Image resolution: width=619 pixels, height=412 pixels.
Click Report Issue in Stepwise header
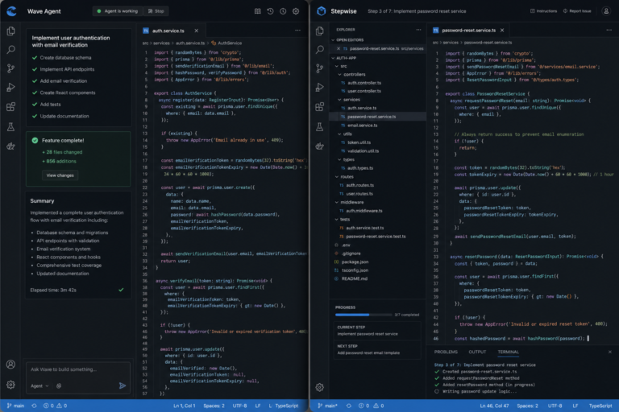coord(577,11)
